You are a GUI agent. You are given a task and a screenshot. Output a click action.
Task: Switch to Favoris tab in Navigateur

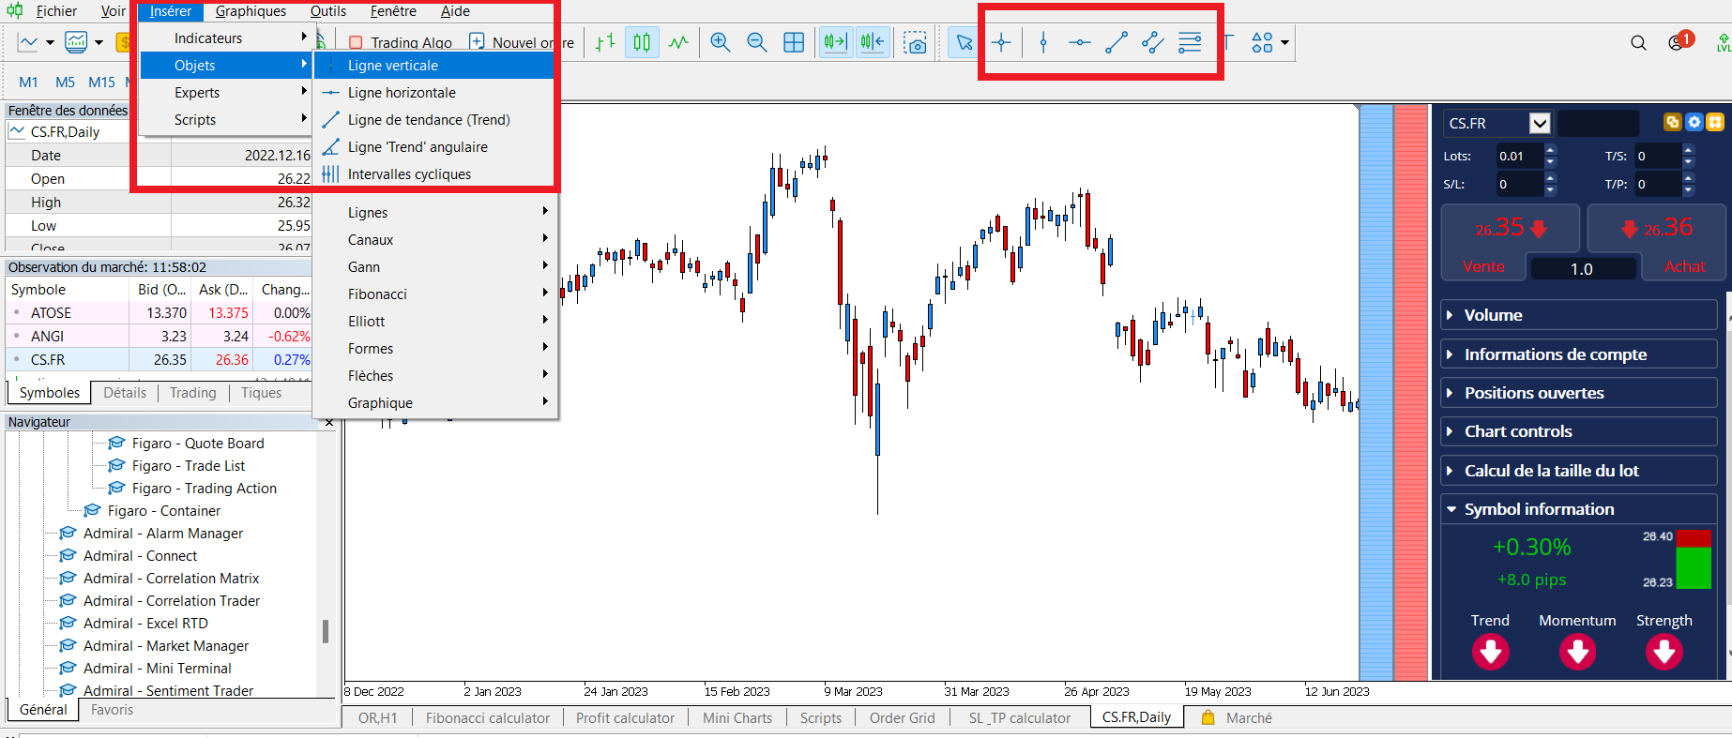112,710
